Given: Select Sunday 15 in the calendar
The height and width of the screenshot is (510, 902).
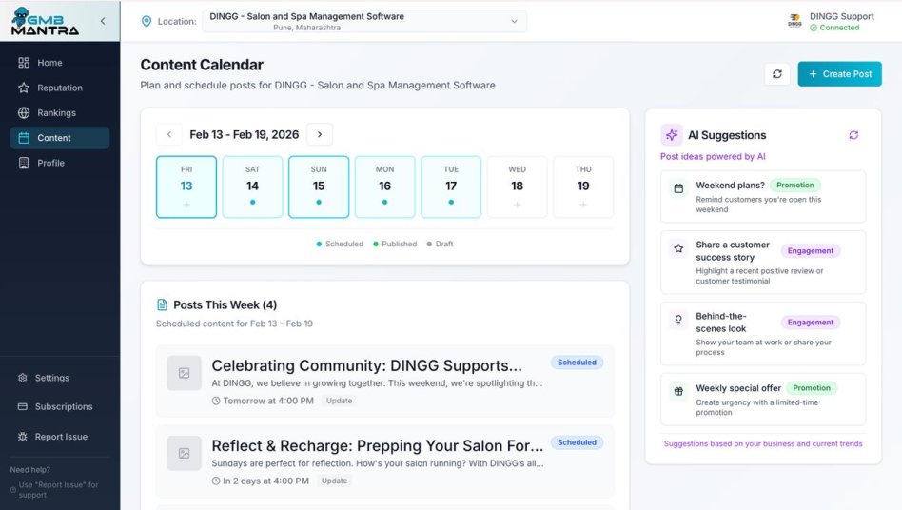Looking at the screenshot, I should point(319,186).
